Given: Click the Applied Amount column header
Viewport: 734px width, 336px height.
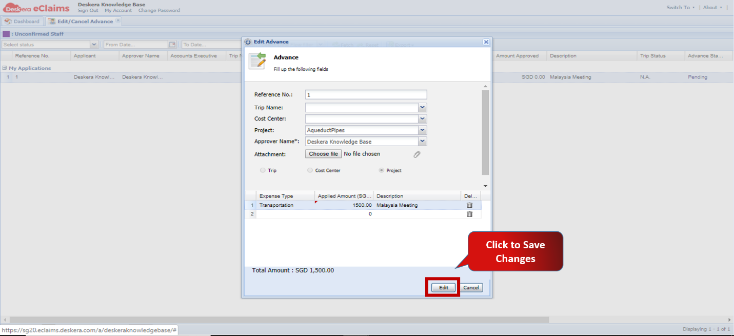Looking at the screenshot, I should pos(344,196).
